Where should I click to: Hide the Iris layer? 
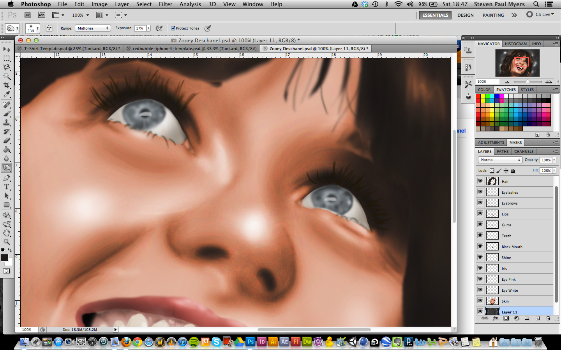[x=480, y=268]
